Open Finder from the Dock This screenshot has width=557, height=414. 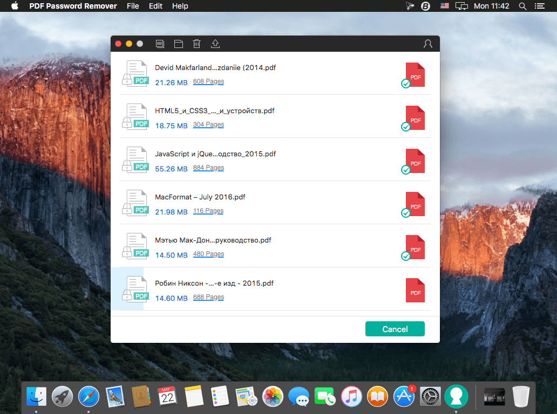pos(36,396)
